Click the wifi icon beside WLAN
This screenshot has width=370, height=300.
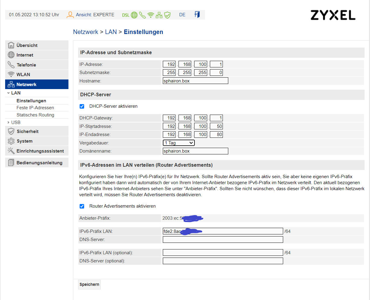[x=11, y=74]
